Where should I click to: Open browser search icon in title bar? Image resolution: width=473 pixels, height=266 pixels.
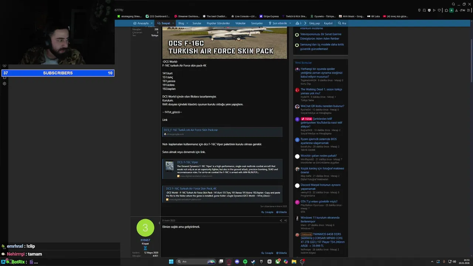[x=453, y=4]
